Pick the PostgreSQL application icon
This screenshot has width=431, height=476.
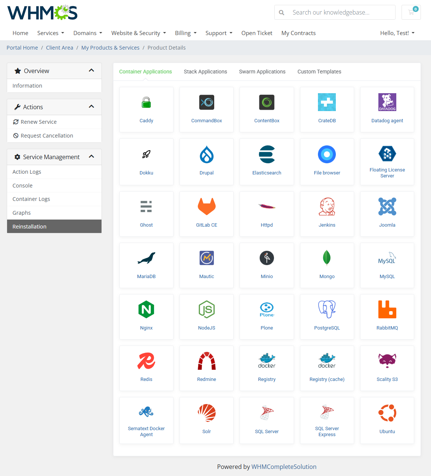327,317
